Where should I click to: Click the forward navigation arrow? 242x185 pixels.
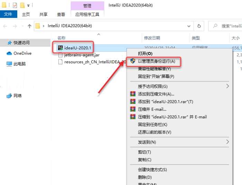click(x=15, y=26)
